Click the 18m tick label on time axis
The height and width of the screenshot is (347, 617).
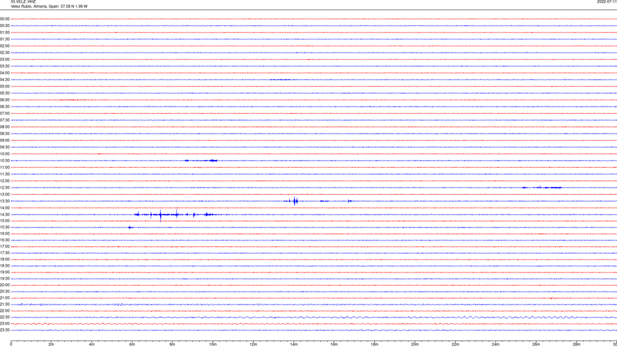point(375,344)
